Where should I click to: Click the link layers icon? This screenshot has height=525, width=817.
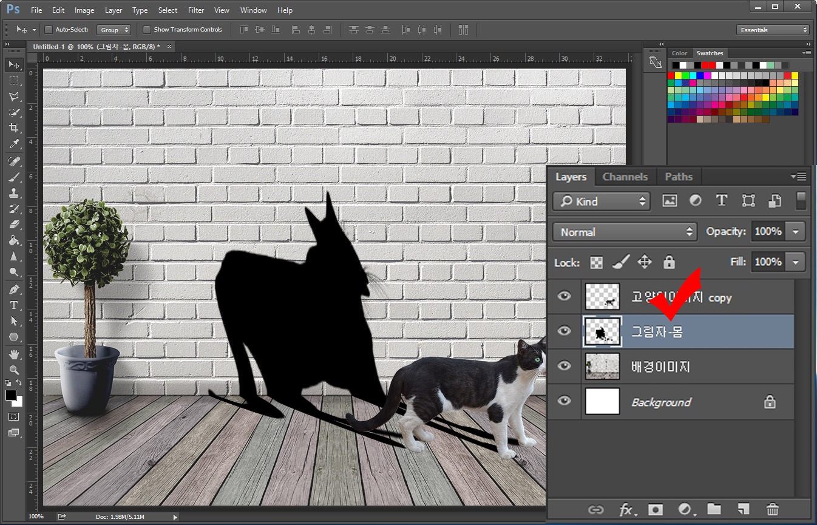pos(596,510)
